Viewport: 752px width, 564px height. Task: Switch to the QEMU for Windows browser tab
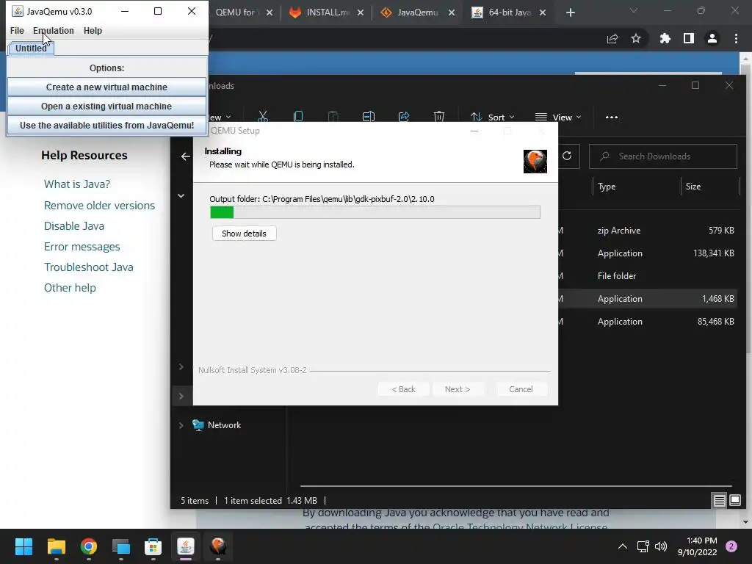tap(235, 12)
